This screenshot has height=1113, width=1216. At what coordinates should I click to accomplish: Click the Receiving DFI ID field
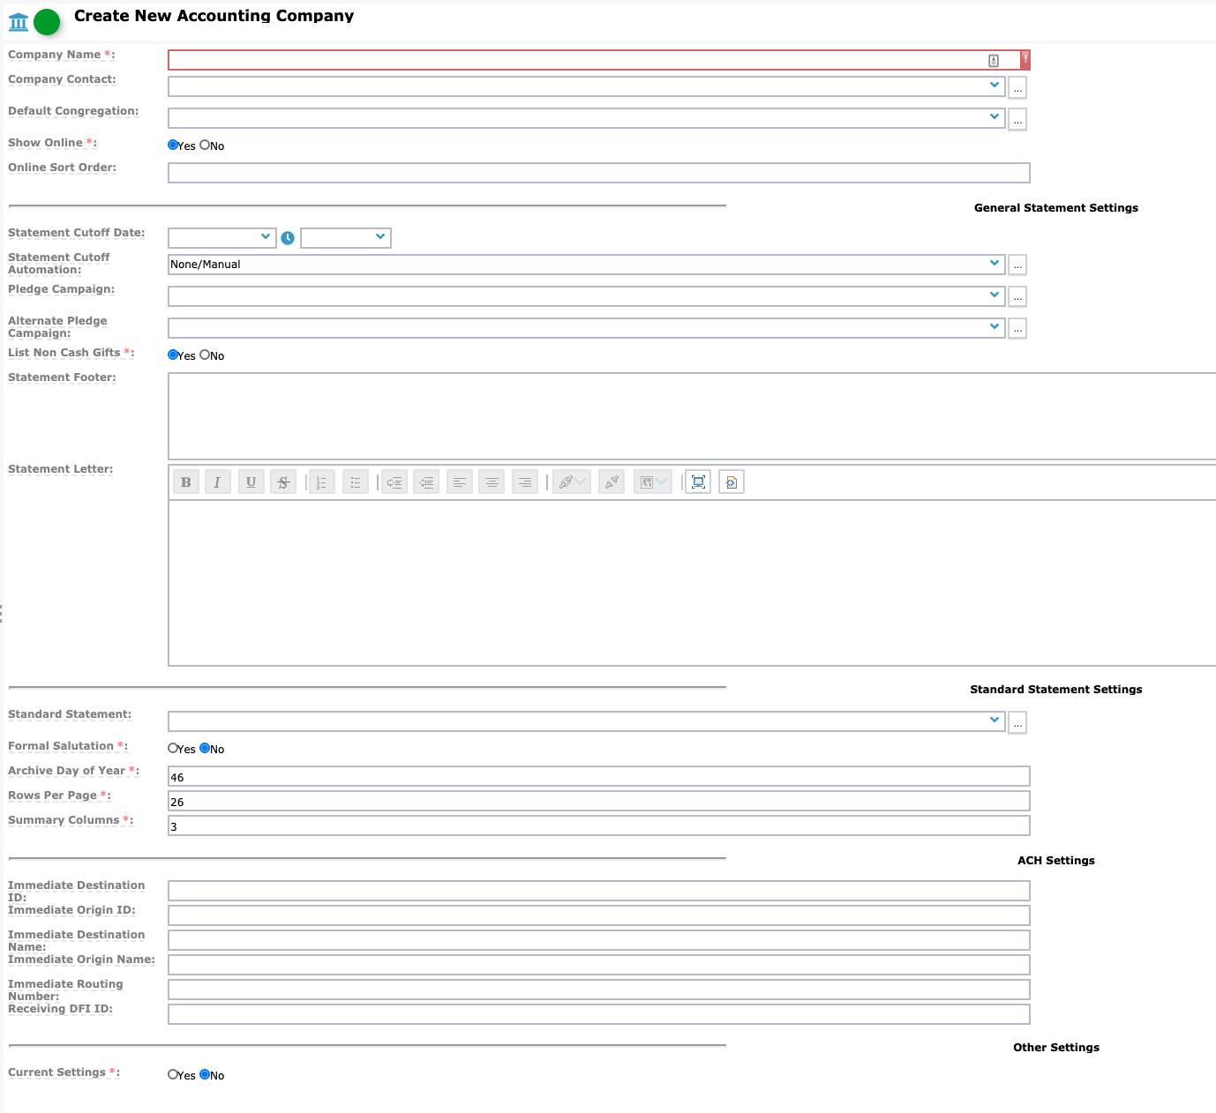pyautogui.click(x=599, y=1014)
